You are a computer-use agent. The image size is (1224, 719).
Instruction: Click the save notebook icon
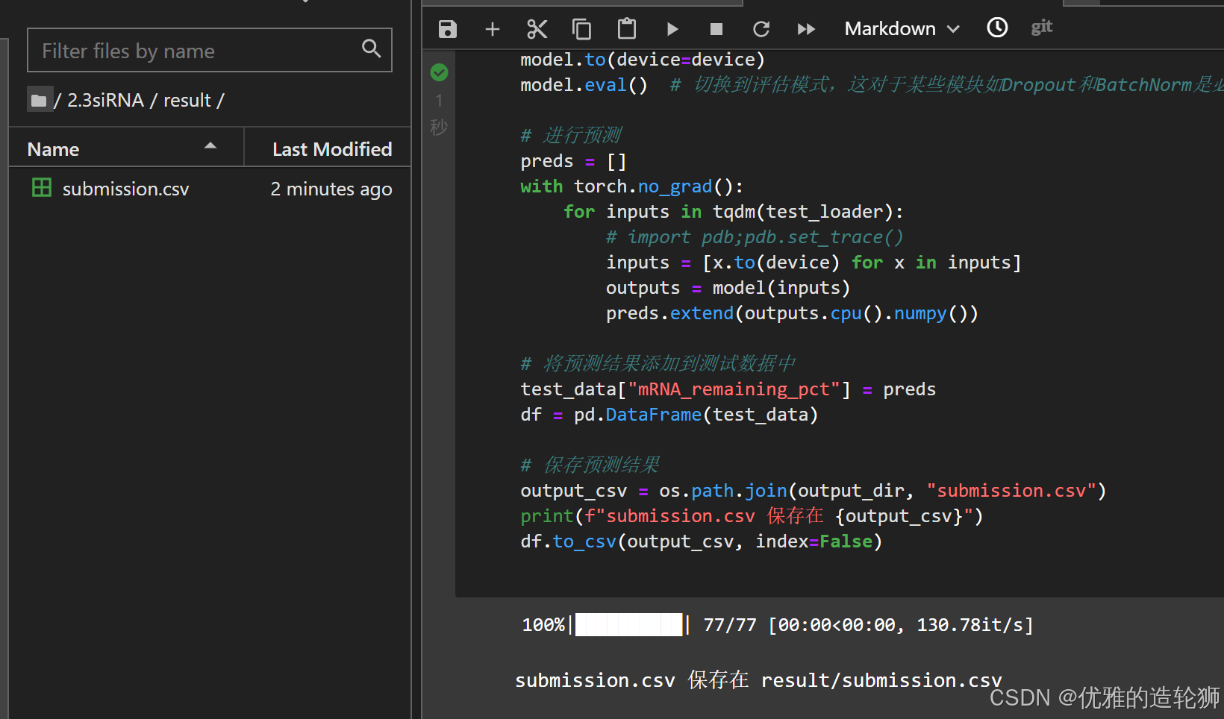click(447, 29)
